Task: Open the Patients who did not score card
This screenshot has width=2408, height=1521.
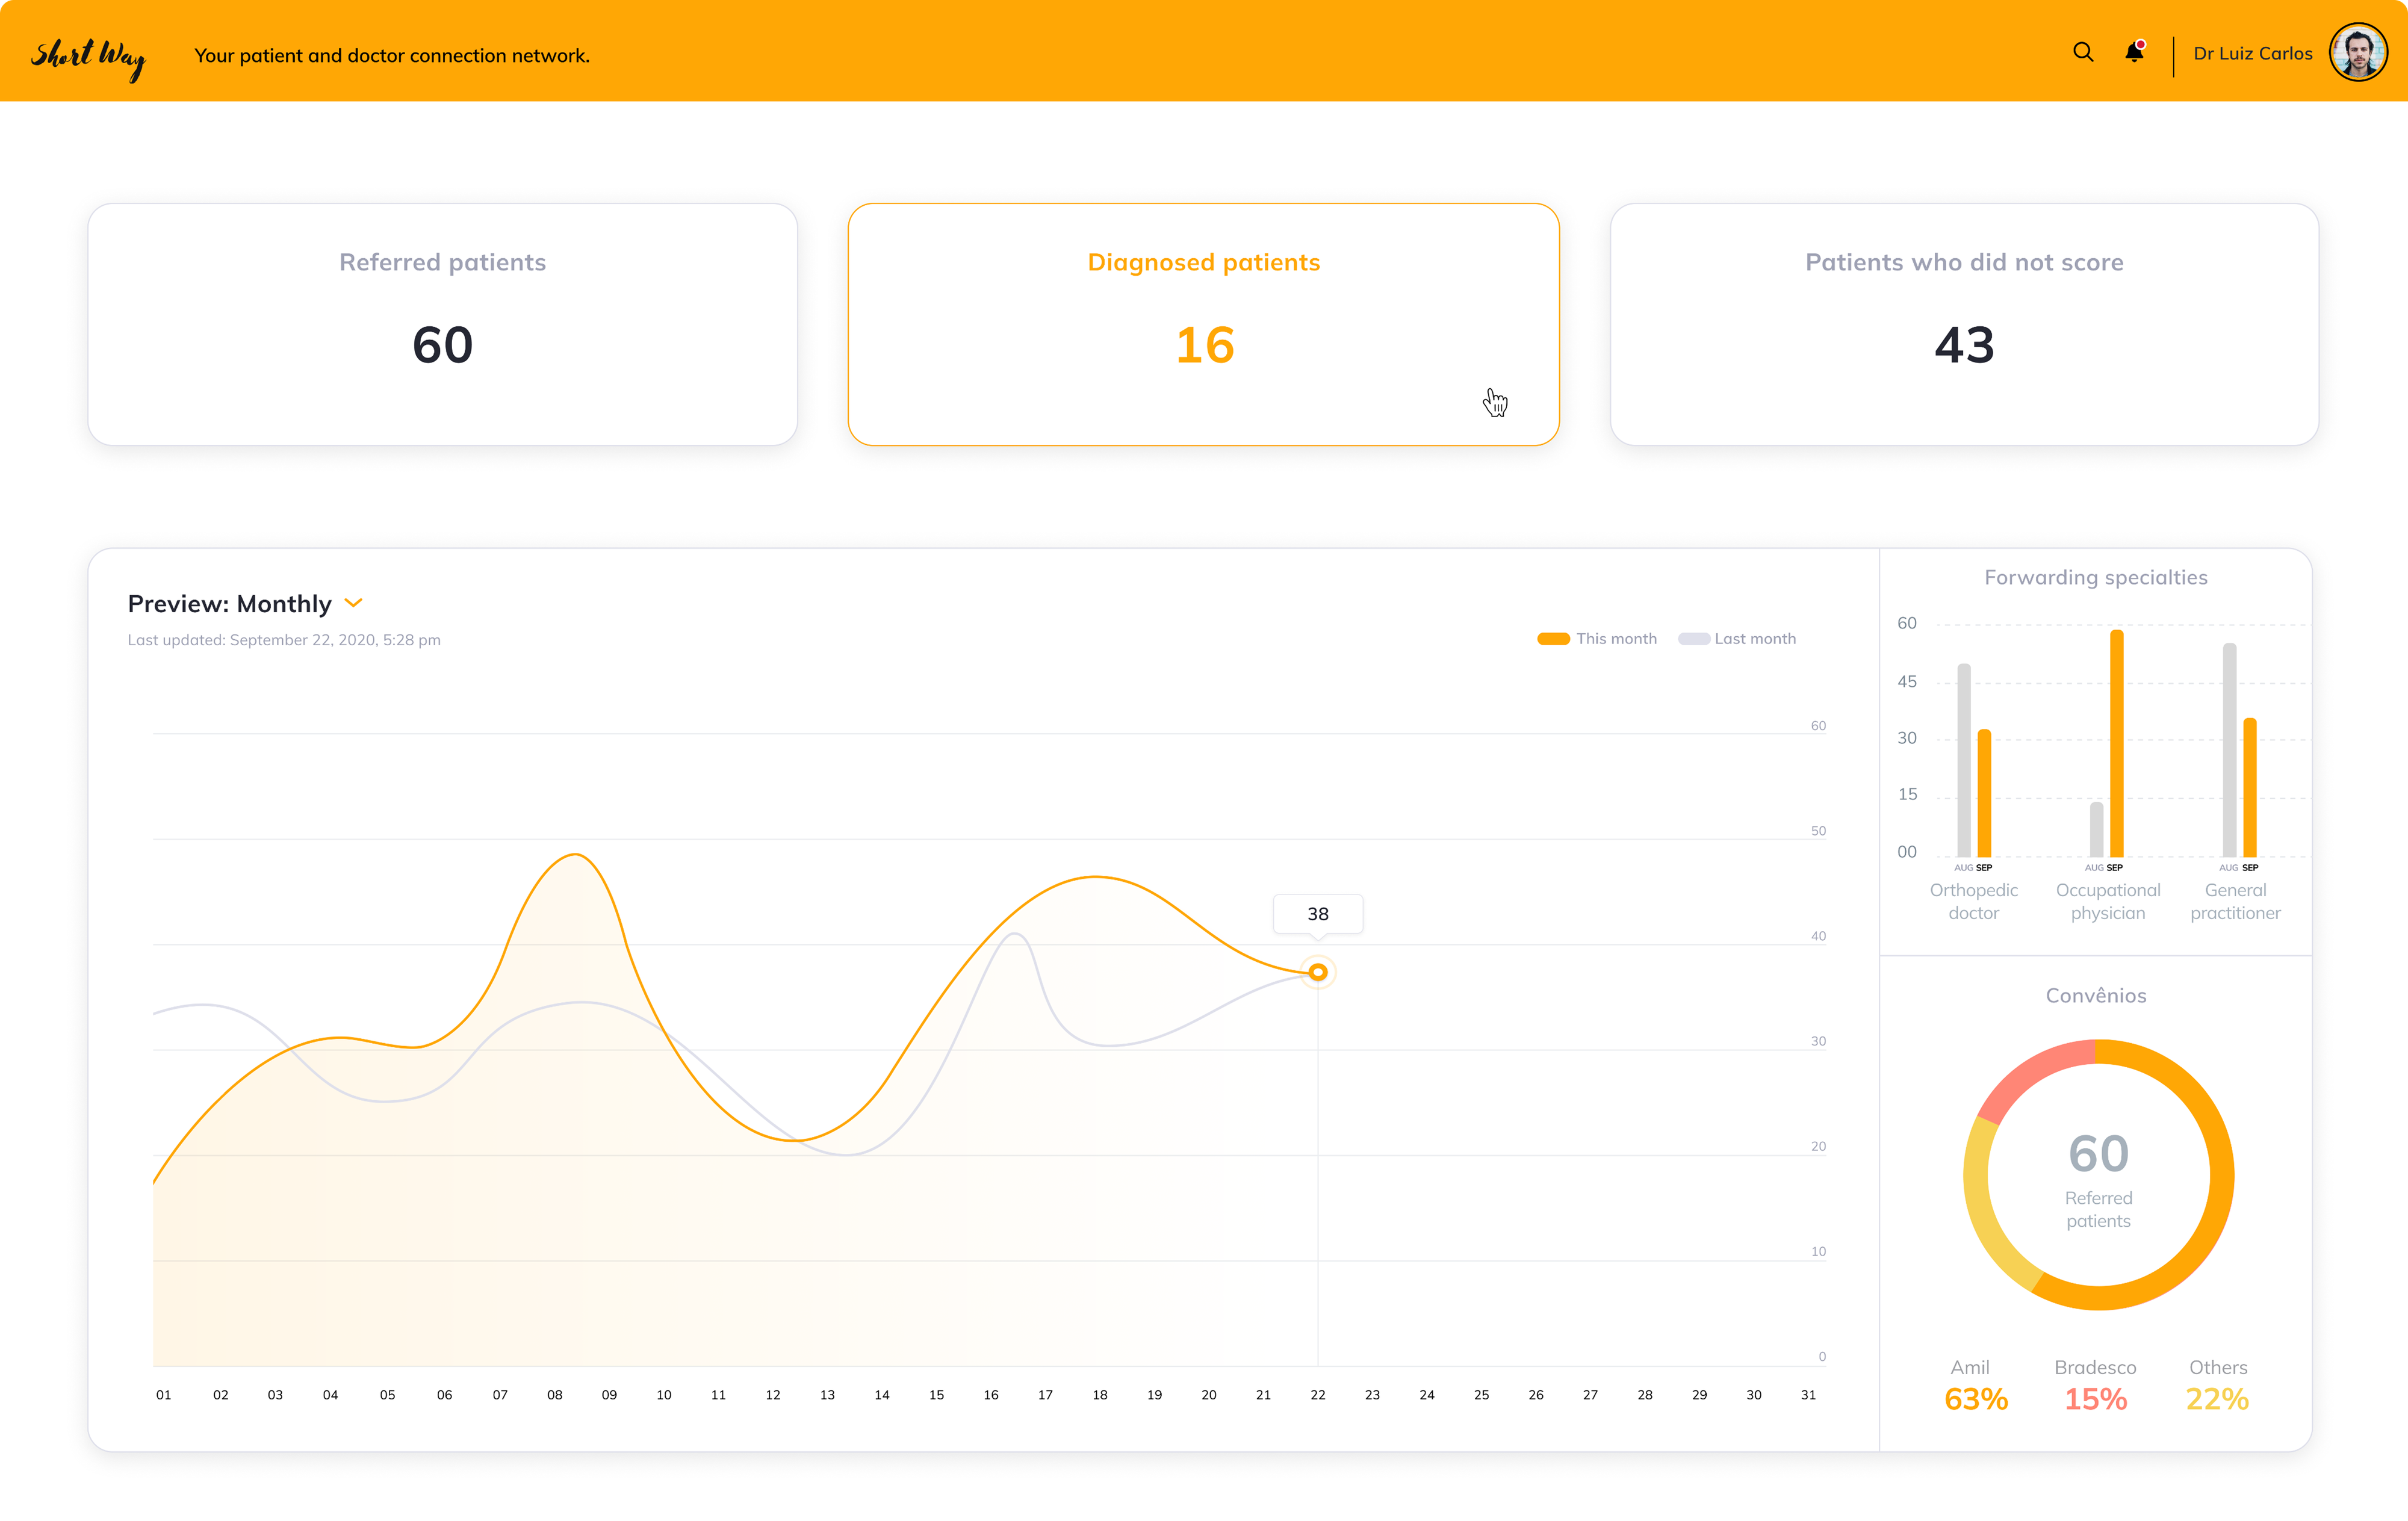Action: (x=1964, y=324)
